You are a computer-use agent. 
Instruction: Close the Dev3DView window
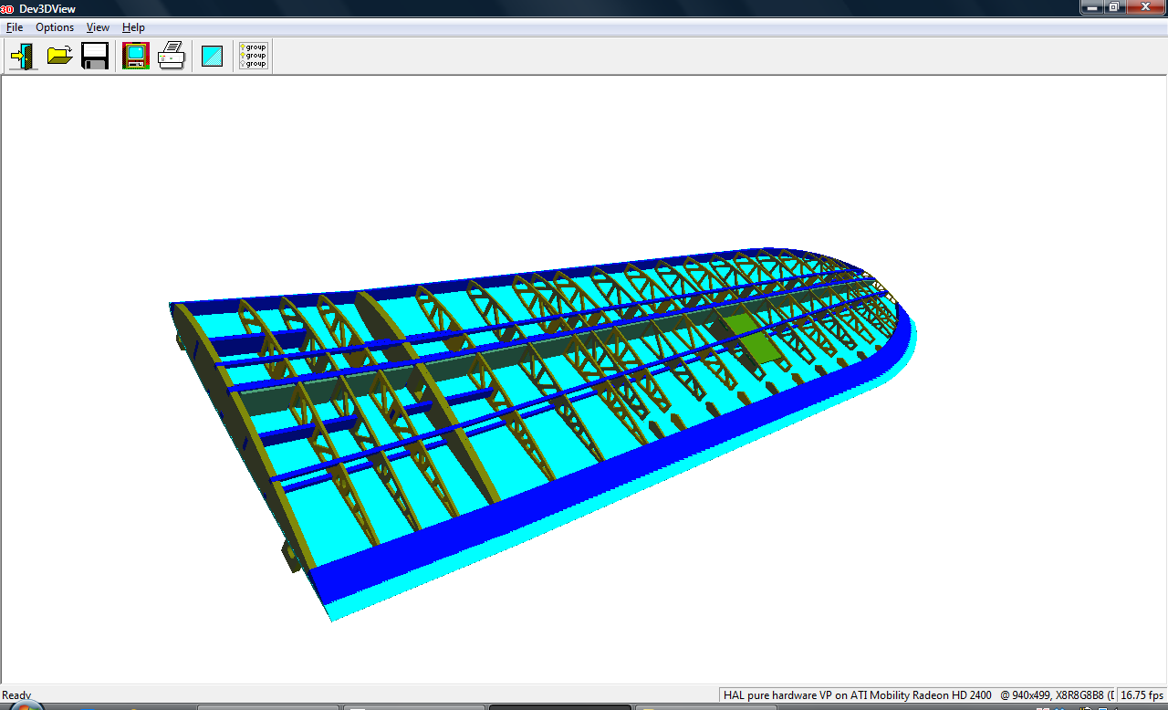[x=1144, y=7]
